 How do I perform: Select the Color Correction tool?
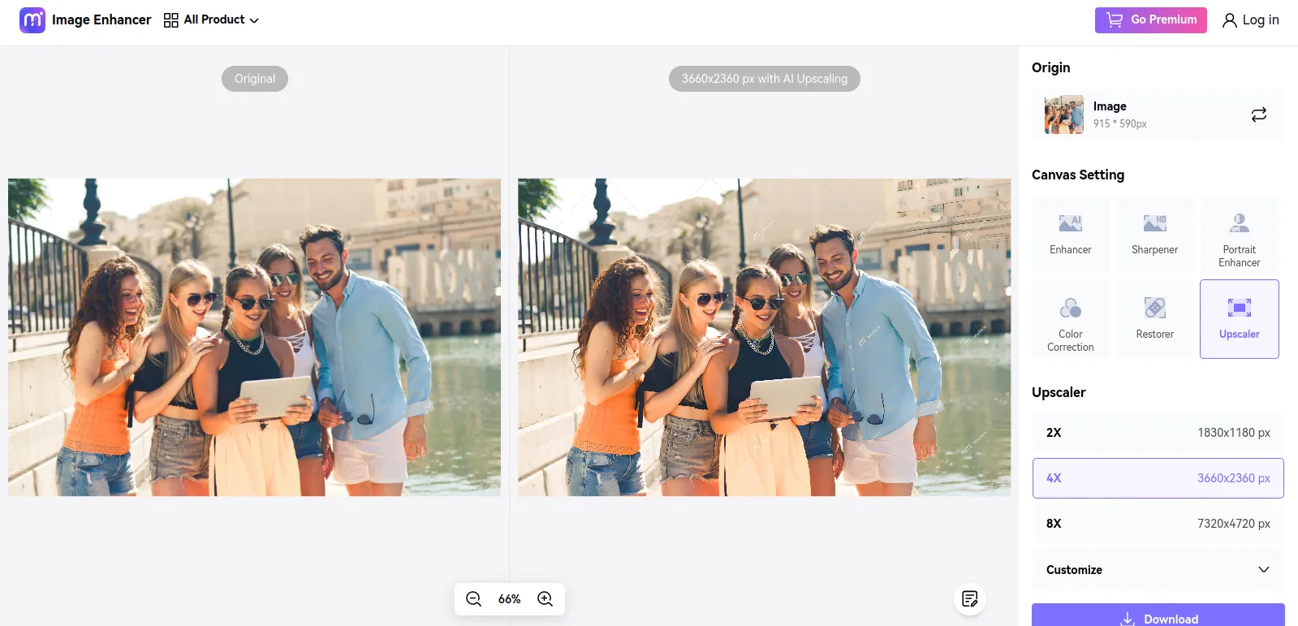pyautogui.click(x=1071, y=319)
